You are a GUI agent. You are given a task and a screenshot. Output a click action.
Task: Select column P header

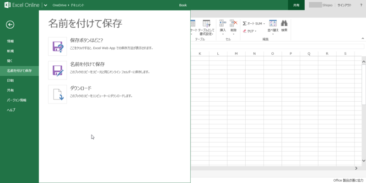291,53
